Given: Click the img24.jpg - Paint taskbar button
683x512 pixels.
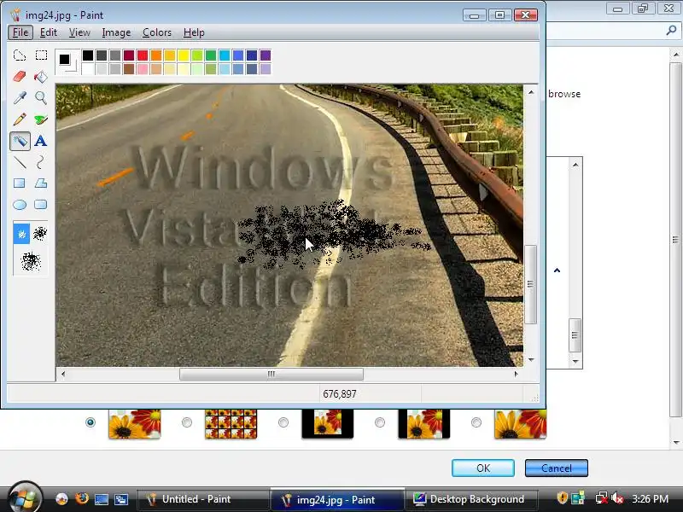Looking at the screenshot, I should pyautogui.click(x=336, y=499).
